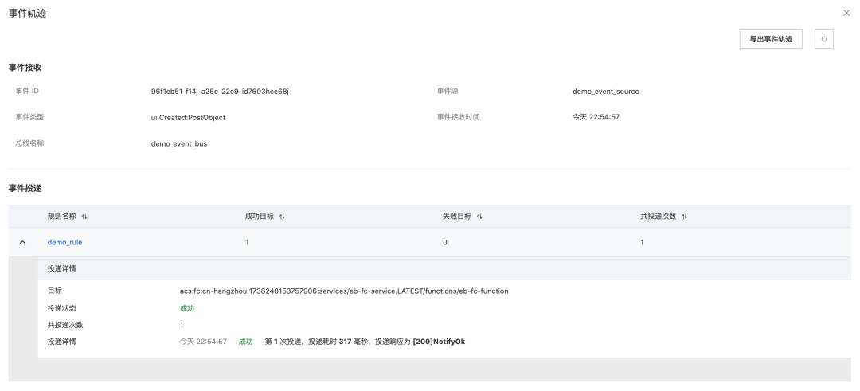Viewport: 860px width, 391px height.
Task: Click 导出事件轨迹 button
Action: 771,40
